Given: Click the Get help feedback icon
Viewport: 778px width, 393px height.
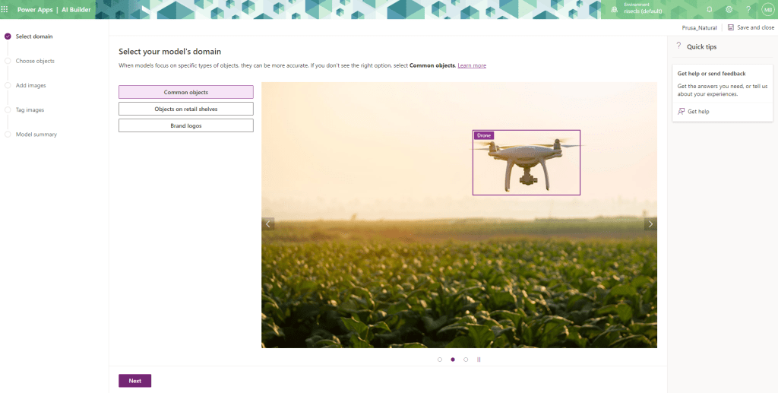Looking at the screenshot, I should 682,112.
